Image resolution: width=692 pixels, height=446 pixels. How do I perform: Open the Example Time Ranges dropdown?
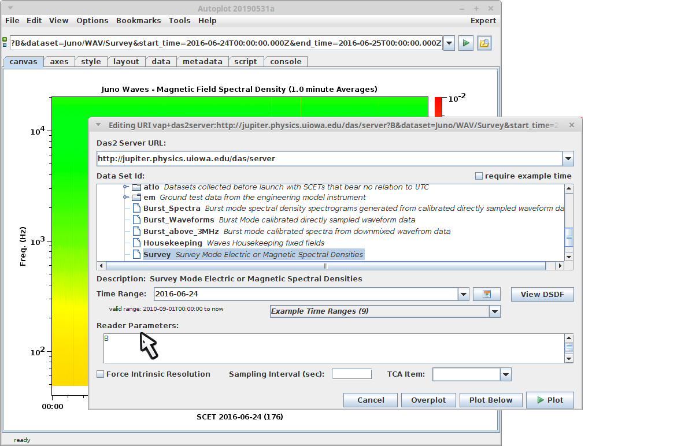(494, 311)
